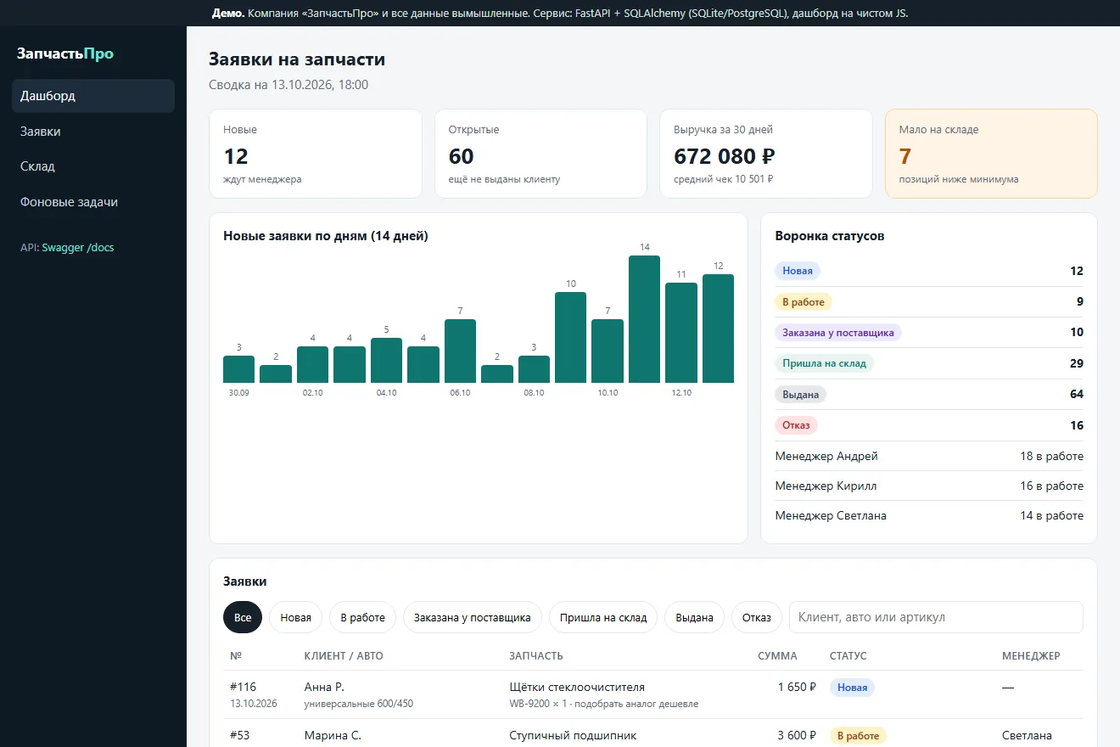The image size is (1120, 747).
Task: Filter requests by Выдана chip
Action: click(x=694, y=617)
